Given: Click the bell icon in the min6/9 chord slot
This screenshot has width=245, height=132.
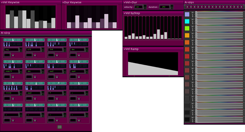Looking at the screenshot, I should click(x=13, y=77).
